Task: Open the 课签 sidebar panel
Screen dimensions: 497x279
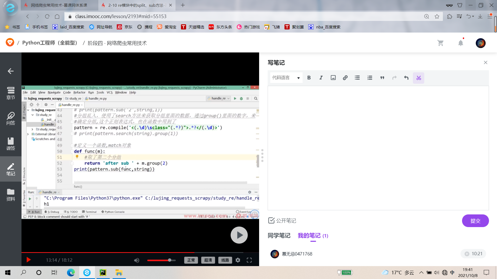Action: pos(11,144)
